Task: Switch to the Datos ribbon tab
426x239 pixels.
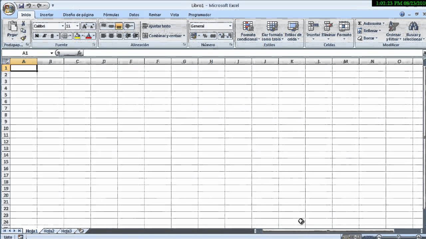Action: (x=134, y=15)
